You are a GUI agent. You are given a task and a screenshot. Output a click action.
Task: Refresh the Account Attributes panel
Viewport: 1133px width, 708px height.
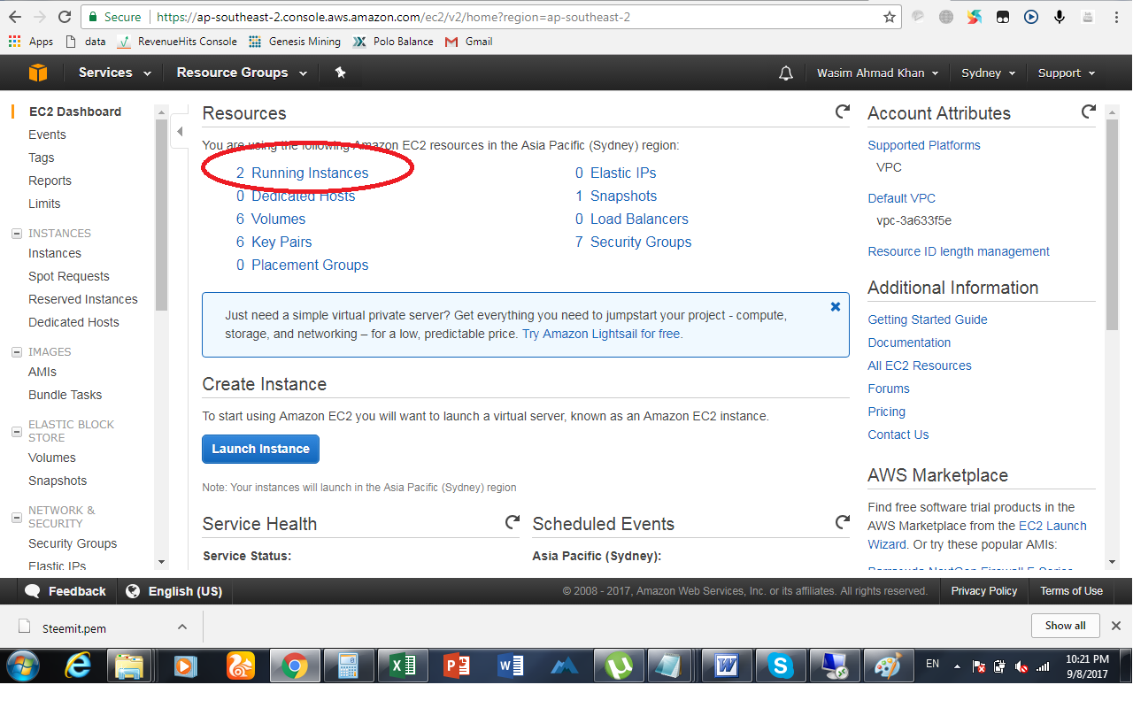[1089, 112]
